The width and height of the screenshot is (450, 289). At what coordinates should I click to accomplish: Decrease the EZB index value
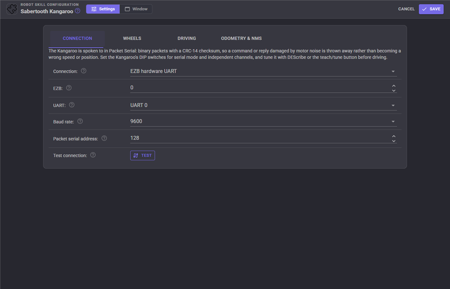(394, 90)
